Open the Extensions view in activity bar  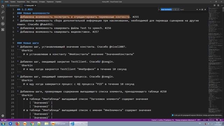tap(3, 29)
